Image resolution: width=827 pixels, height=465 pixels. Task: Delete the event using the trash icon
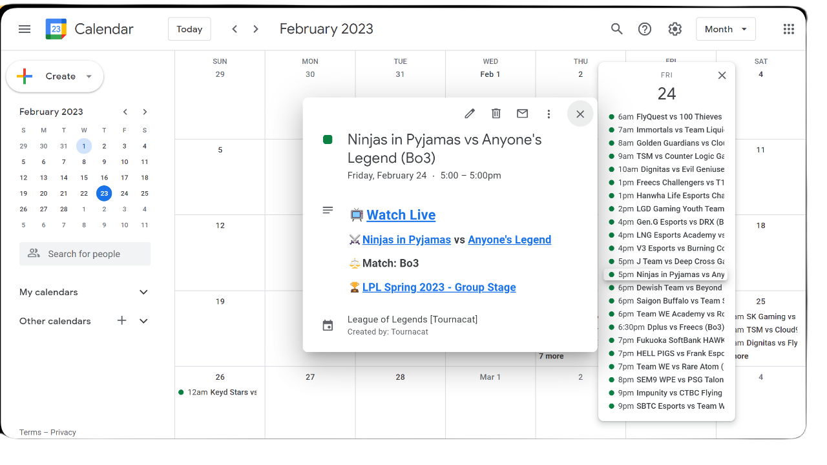click(x=496, y=113)
